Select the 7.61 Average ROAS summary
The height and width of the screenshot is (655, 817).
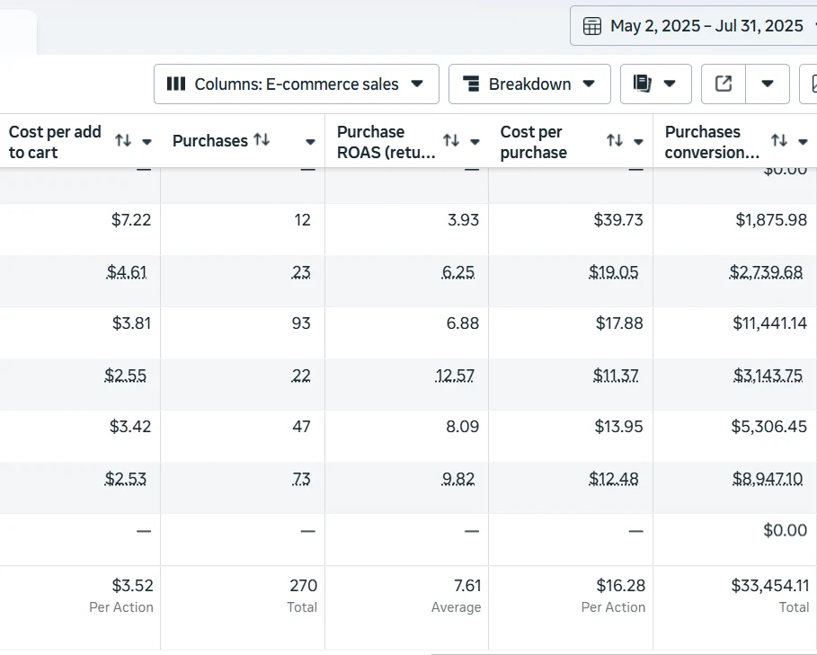[467, 585]
